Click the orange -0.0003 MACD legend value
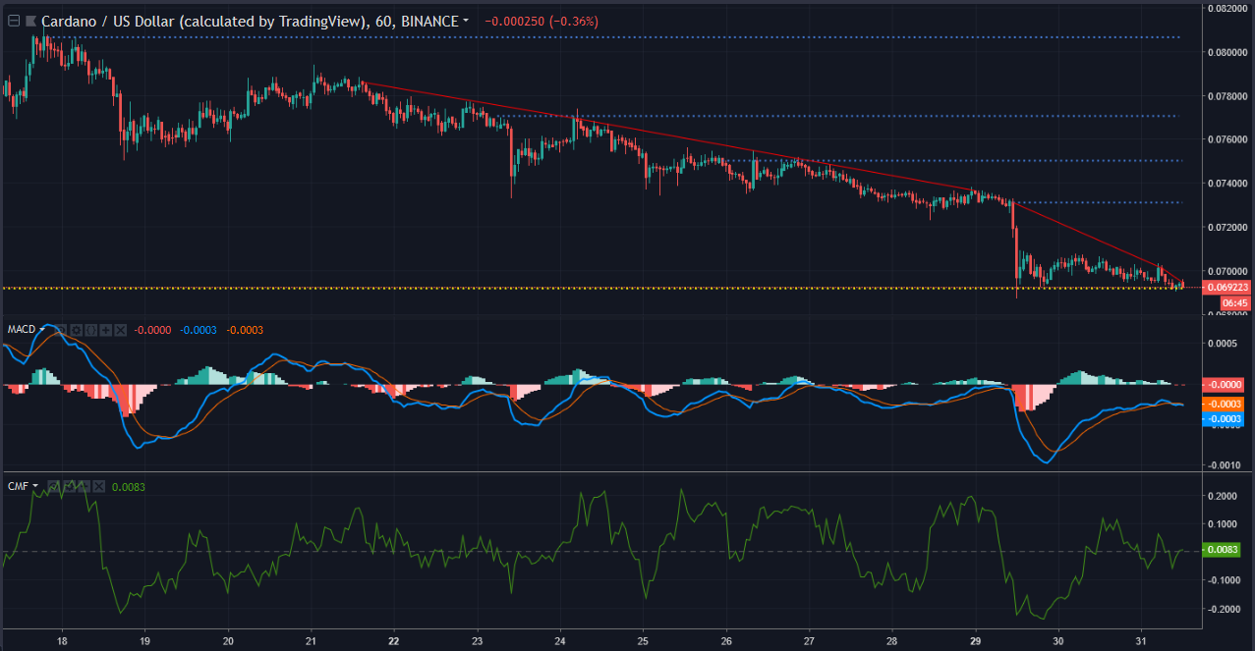This screenshot has height=651, width=1255. tap(245, 330)
